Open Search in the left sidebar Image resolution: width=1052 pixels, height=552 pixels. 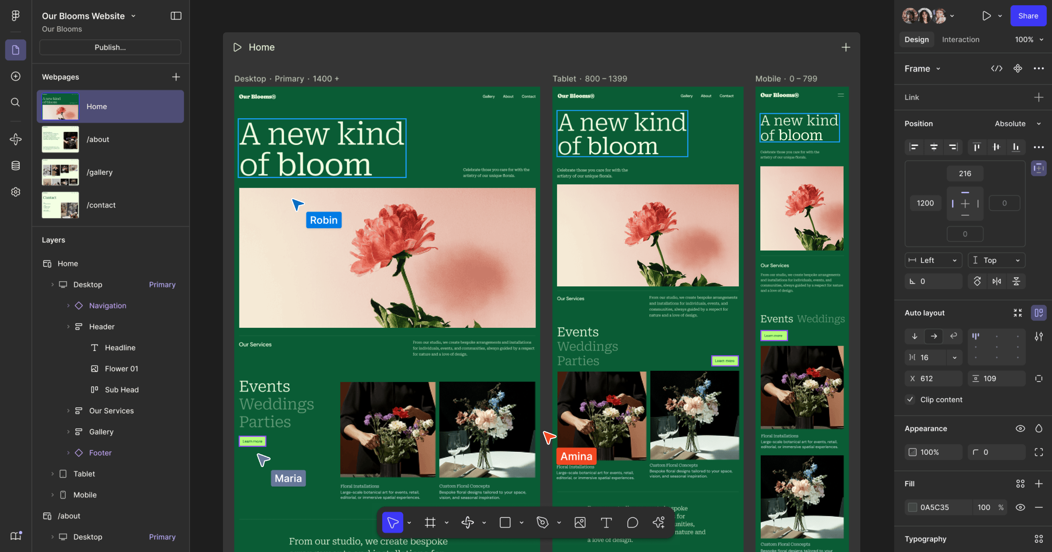click(x=15, y=102)
